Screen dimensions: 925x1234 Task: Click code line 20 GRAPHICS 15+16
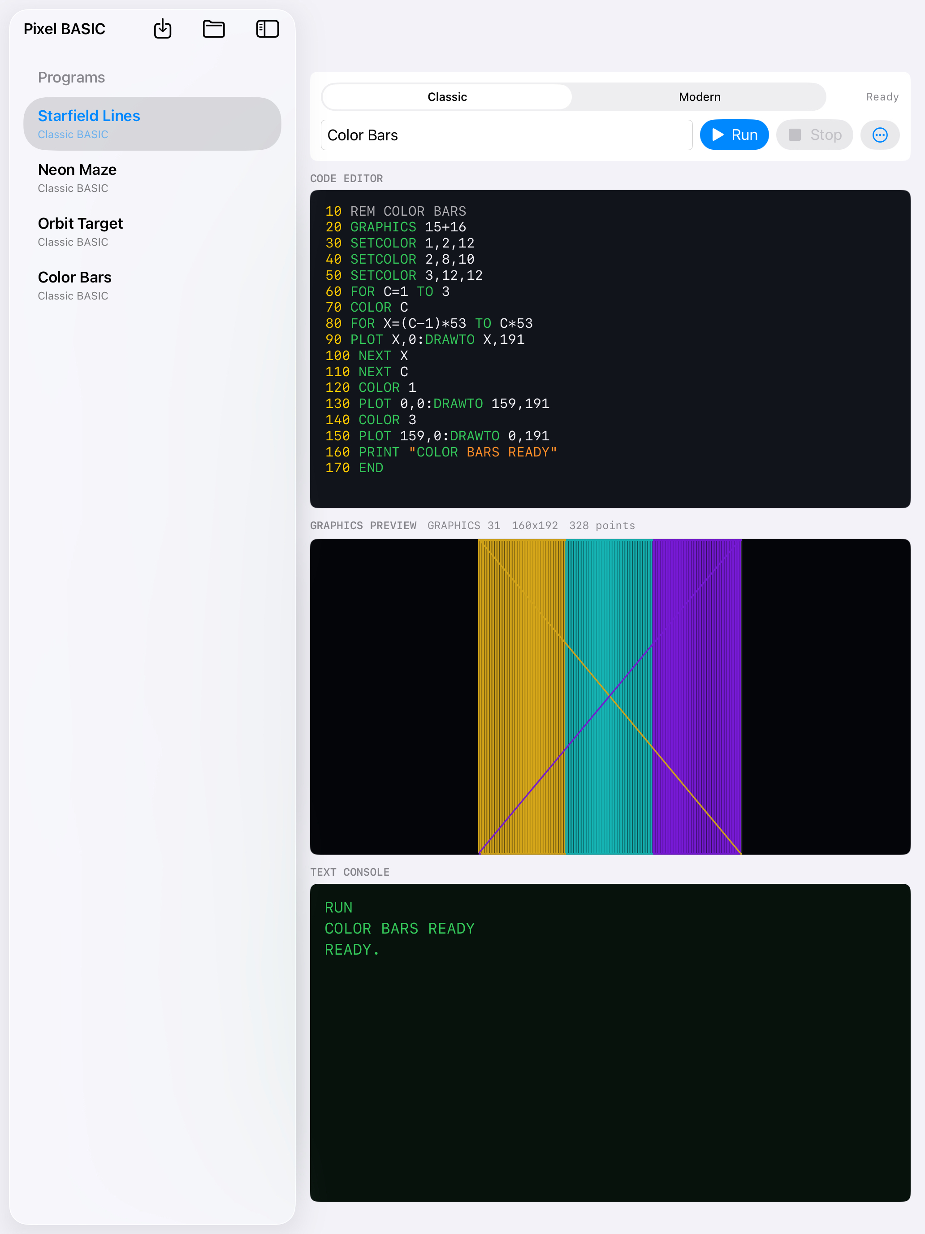(x=395, y=227)
